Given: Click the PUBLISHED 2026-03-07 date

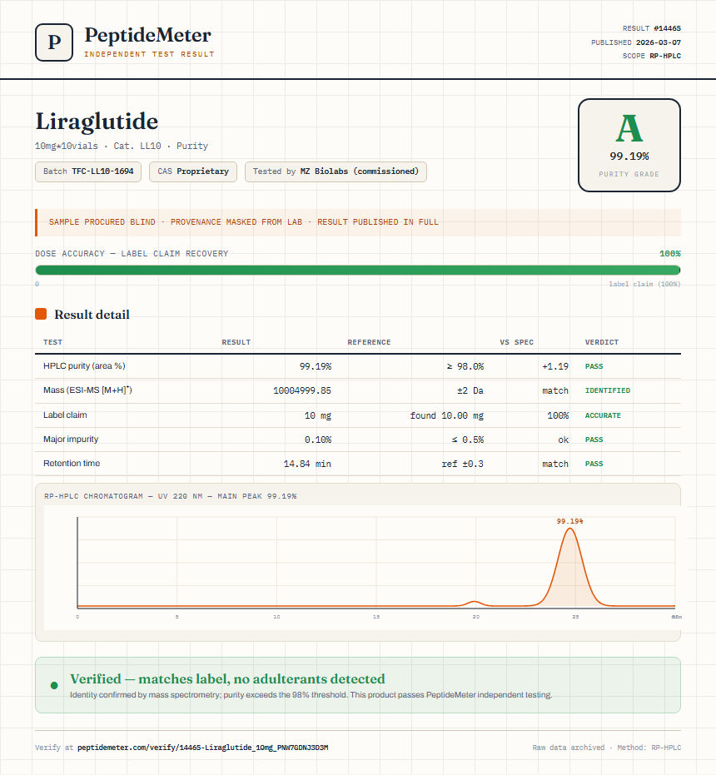Looking at the screenshot, I should (x=636, y=42).
